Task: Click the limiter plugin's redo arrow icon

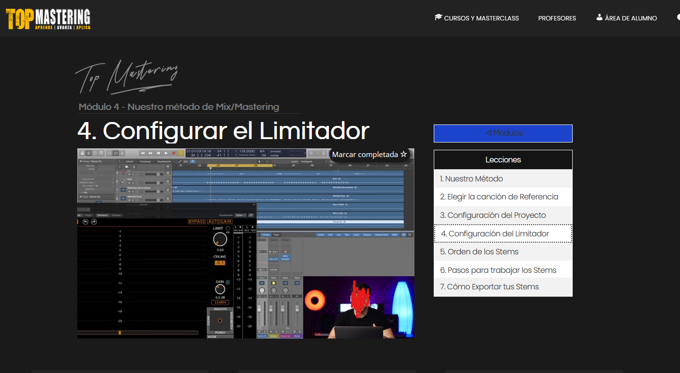Action: click(x=94, y=222)
